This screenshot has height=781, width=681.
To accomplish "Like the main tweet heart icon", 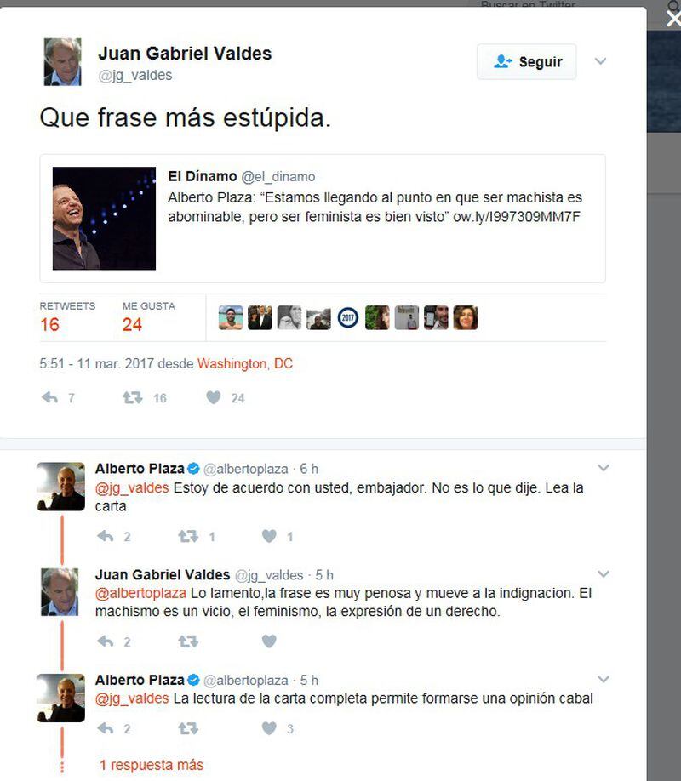I will click(x=214, y=397).
